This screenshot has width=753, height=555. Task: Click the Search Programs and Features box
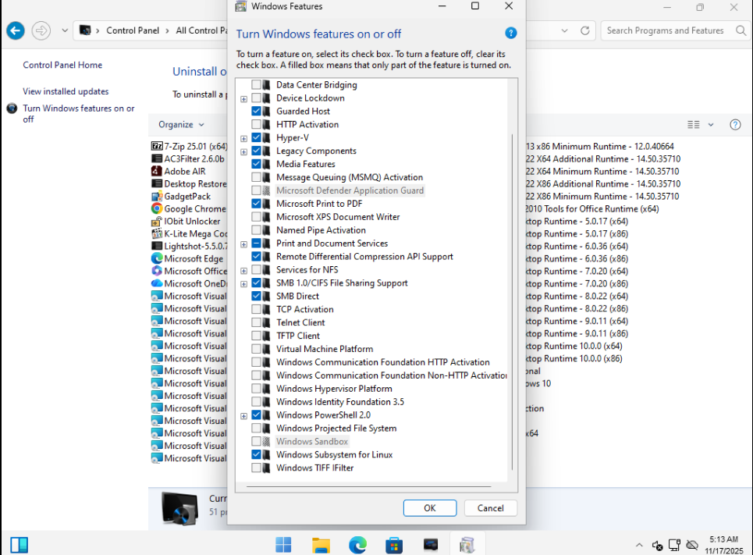click(665, 30)
